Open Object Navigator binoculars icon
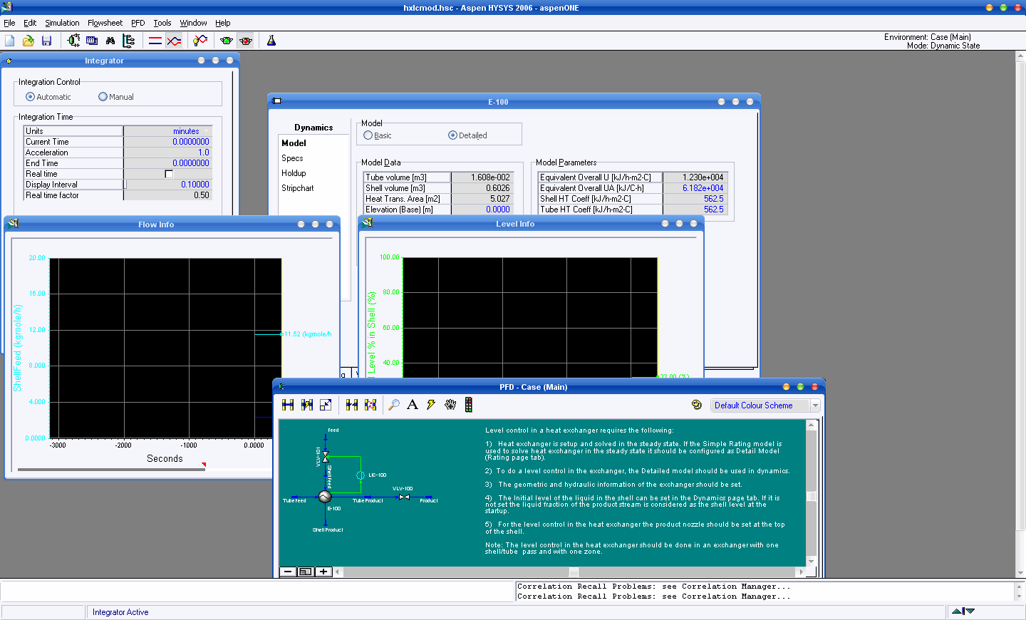Viewport: 1026px width, 620px height. (110, 41)
